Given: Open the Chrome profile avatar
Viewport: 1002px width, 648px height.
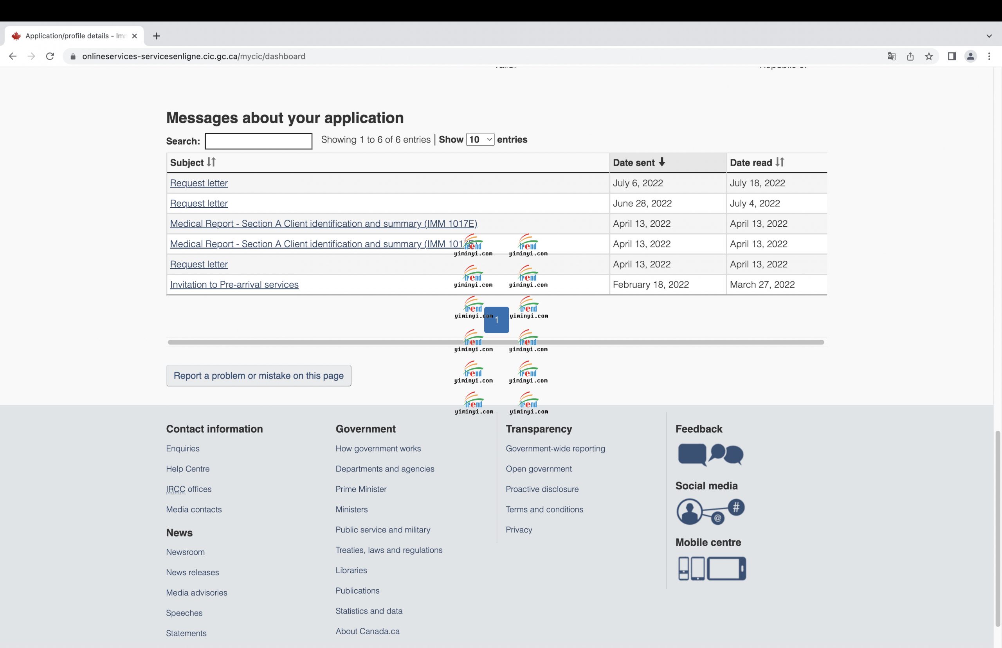Looking at the screenshot, I should (x=970, y=56).
